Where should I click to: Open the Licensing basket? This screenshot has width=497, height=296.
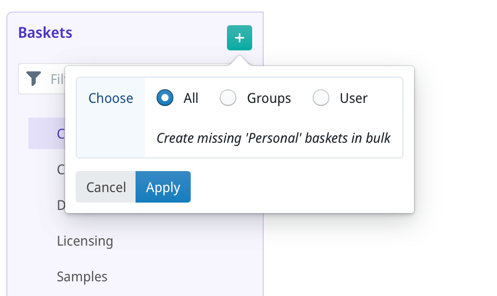tap(85, 241)
